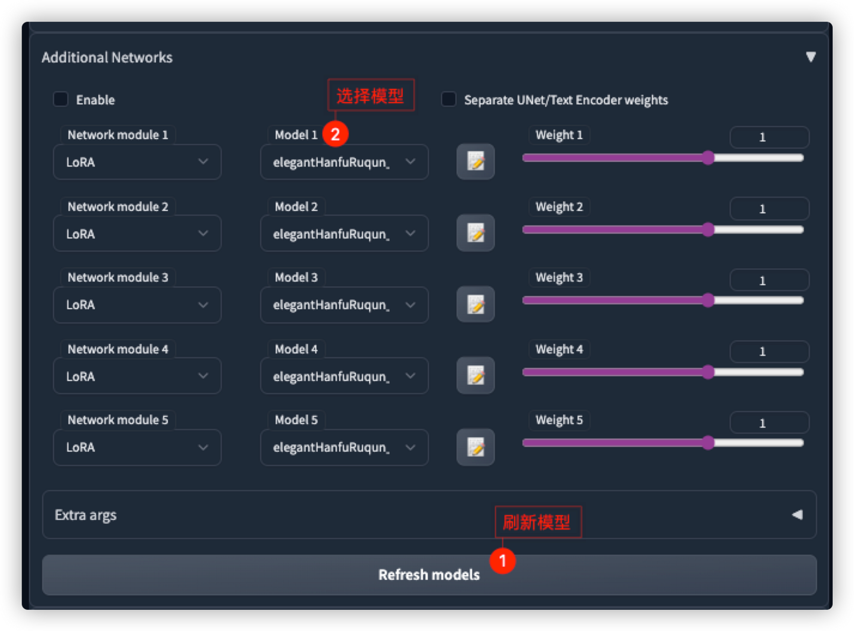Click the edit metadata icon for Model 1
Viewport: 854px width, 631px height.
click(475, 162)
